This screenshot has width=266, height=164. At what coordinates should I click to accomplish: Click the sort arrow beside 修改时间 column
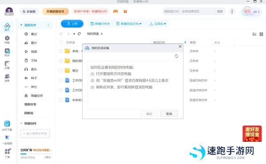pyautogui.click(x=185, y=42)
